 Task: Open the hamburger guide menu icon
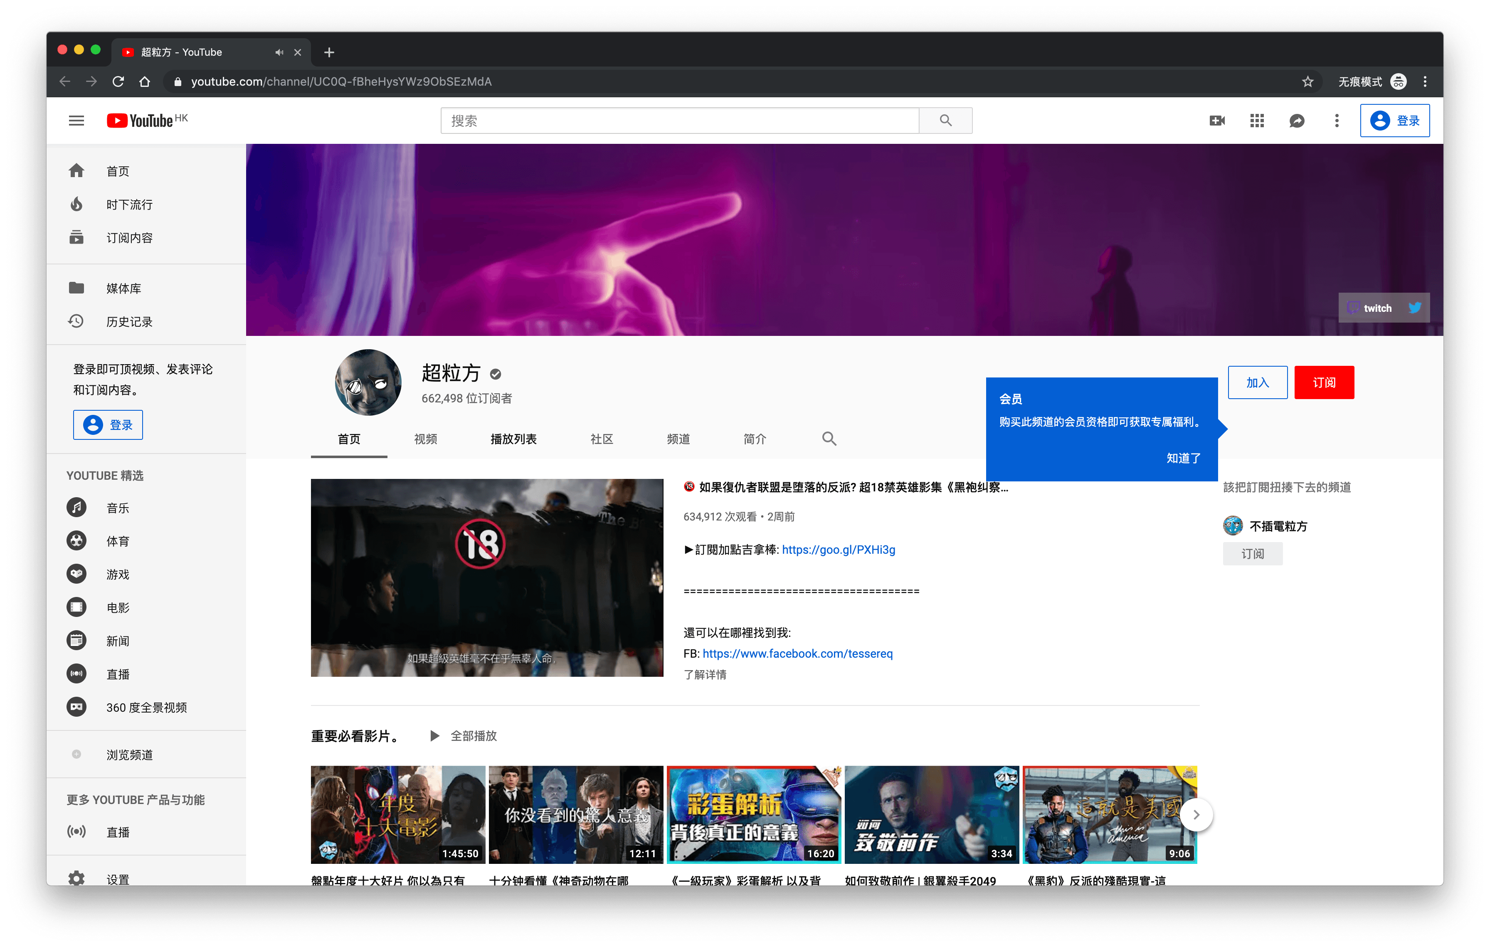(x=76, y=121)
